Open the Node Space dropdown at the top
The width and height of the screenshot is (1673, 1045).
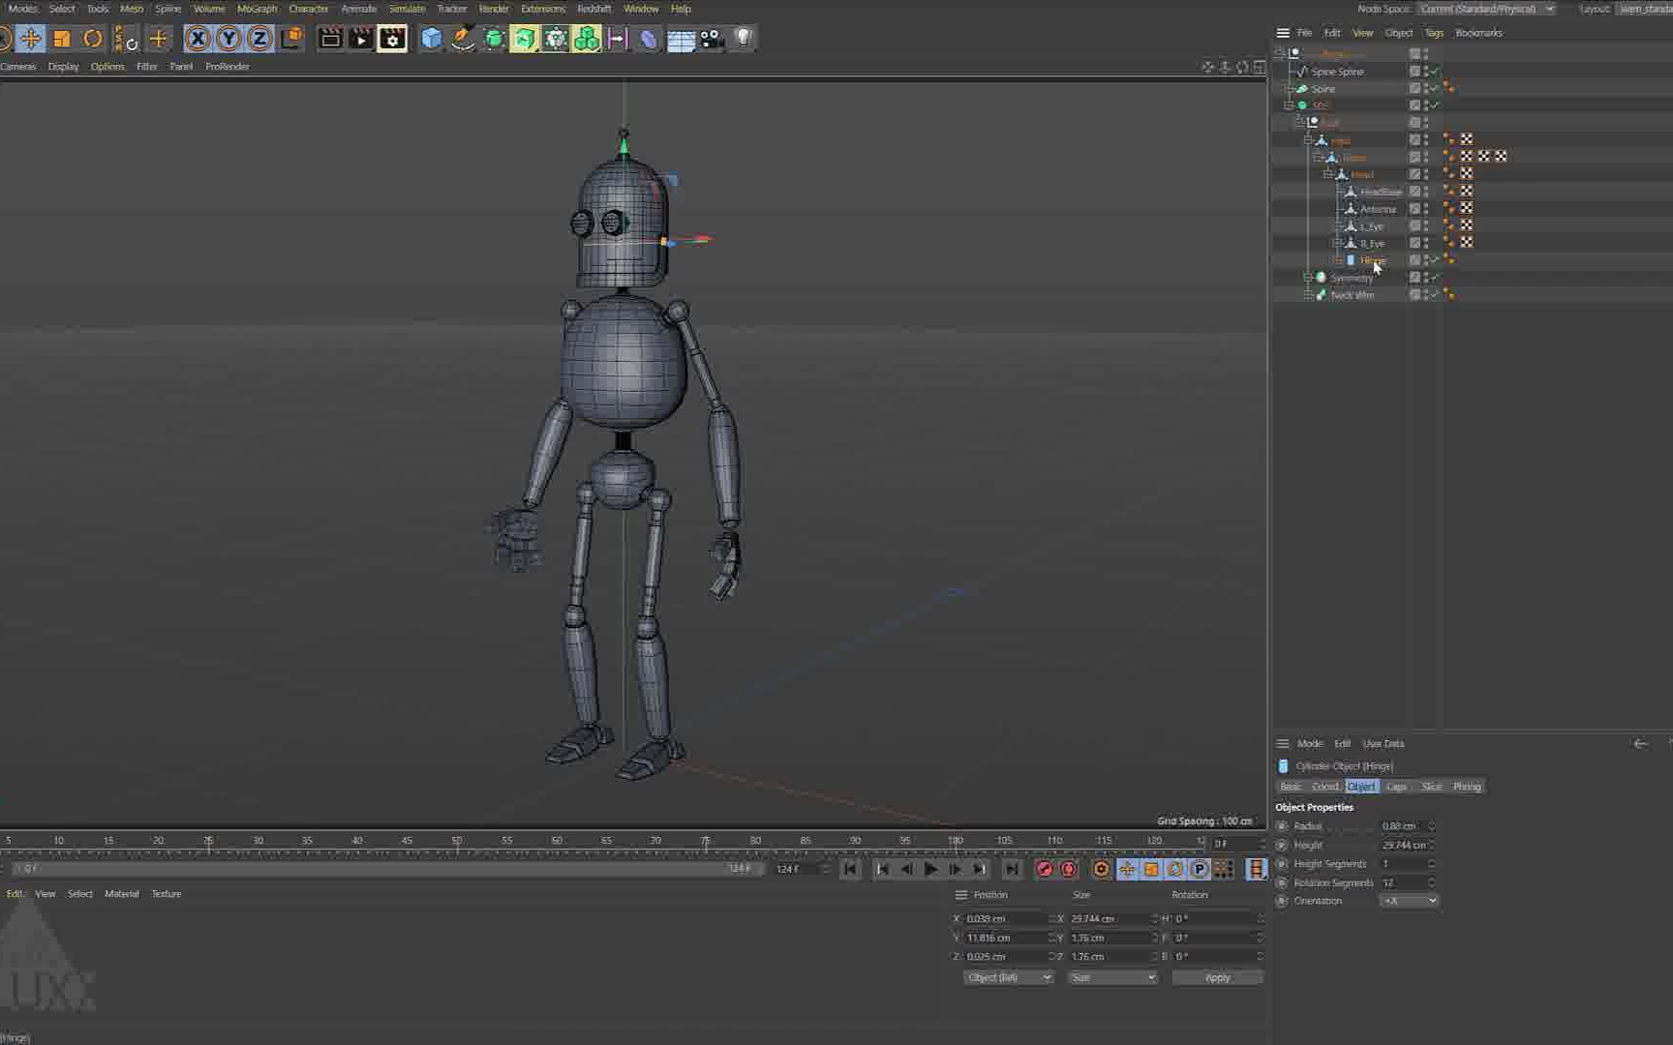coord(1486,9)
